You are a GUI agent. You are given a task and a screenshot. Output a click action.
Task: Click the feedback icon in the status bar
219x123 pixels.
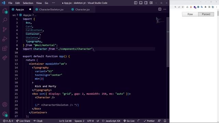click(x=159, y=121)
